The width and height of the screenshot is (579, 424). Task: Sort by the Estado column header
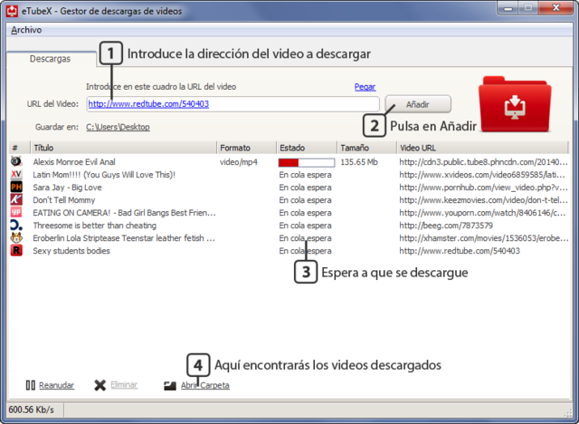point(307,148)
